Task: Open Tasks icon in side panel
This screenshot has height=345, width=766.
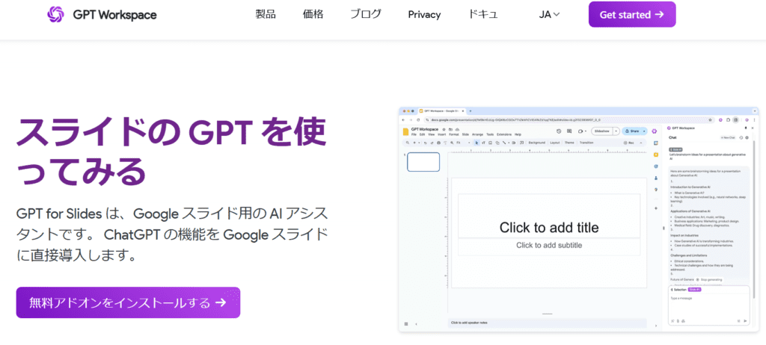Action: pos(655,167)
